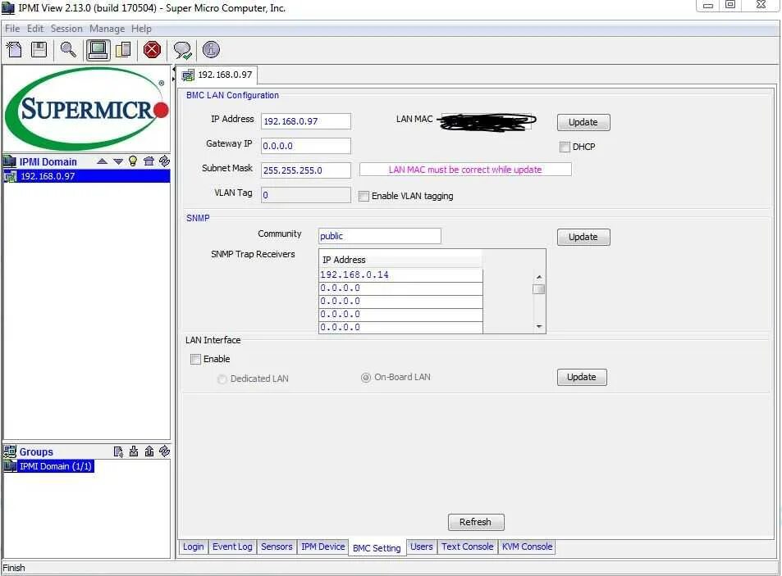Click Update in the LAN Interface section

coord(582,377)
